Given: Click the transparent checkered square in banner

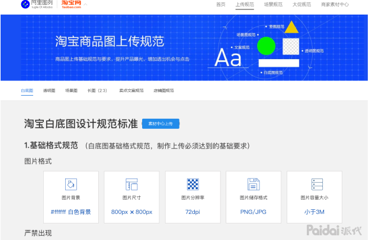Looking at the screenshot, I should (291, 47).
